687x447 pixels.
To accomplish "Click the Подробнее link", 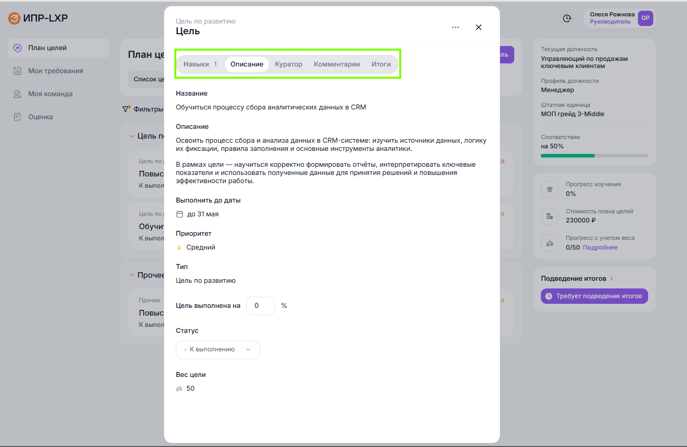I will point(600,248).
